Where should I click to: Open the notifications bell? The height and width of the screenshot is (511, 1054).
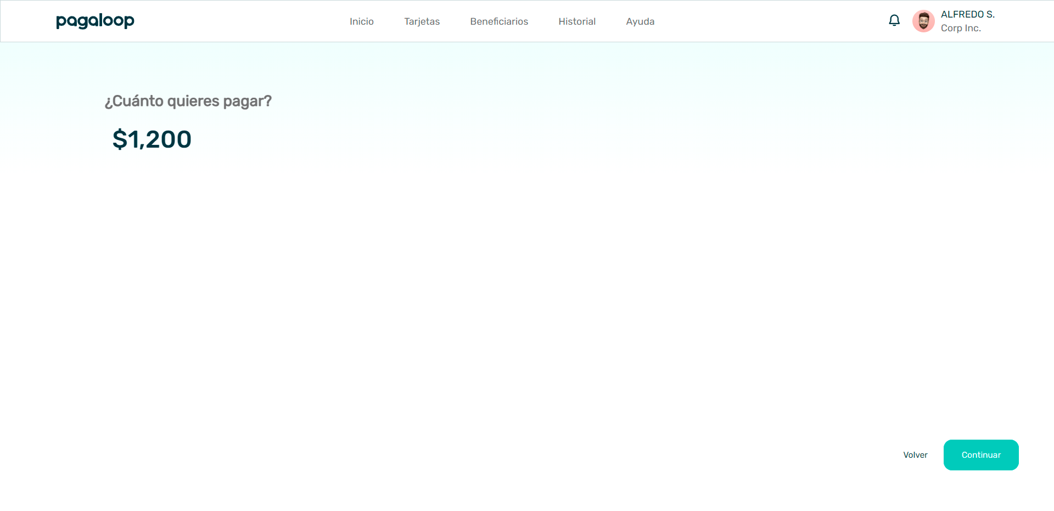click(x=894, y=21)
